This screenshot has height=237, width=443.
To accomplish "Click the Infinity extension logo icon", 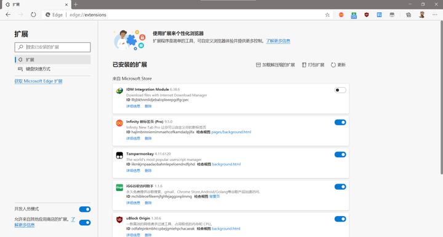I will click(x=119, y=123).
